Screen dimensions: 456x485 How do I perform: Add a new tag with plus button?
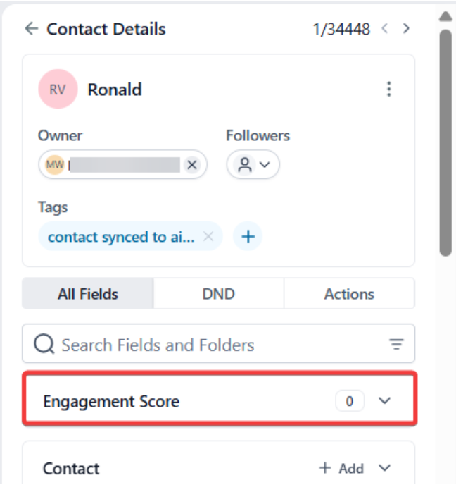(248, 237)
